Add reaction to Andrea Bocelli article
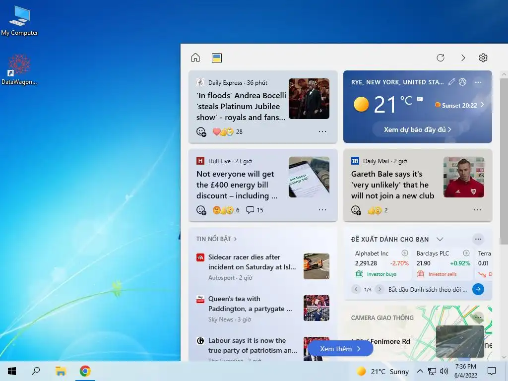508x381 pixels. click(201, 132)
